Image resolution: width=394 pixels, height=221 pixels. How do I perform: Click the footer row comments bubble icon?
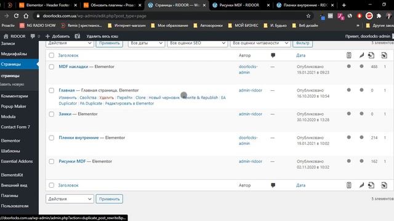pos(273,185)
